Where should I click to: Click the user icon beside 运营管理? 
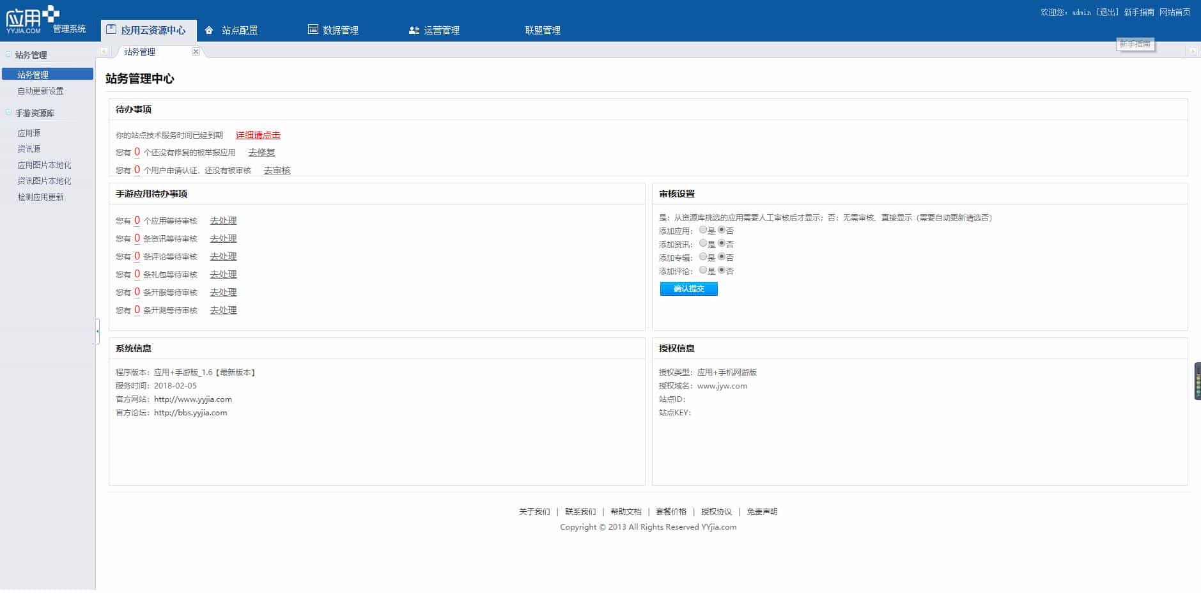coord(414,30)
